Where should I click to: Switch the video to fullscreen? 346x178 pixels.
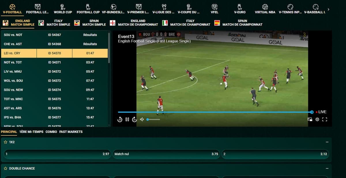[325, 119]
